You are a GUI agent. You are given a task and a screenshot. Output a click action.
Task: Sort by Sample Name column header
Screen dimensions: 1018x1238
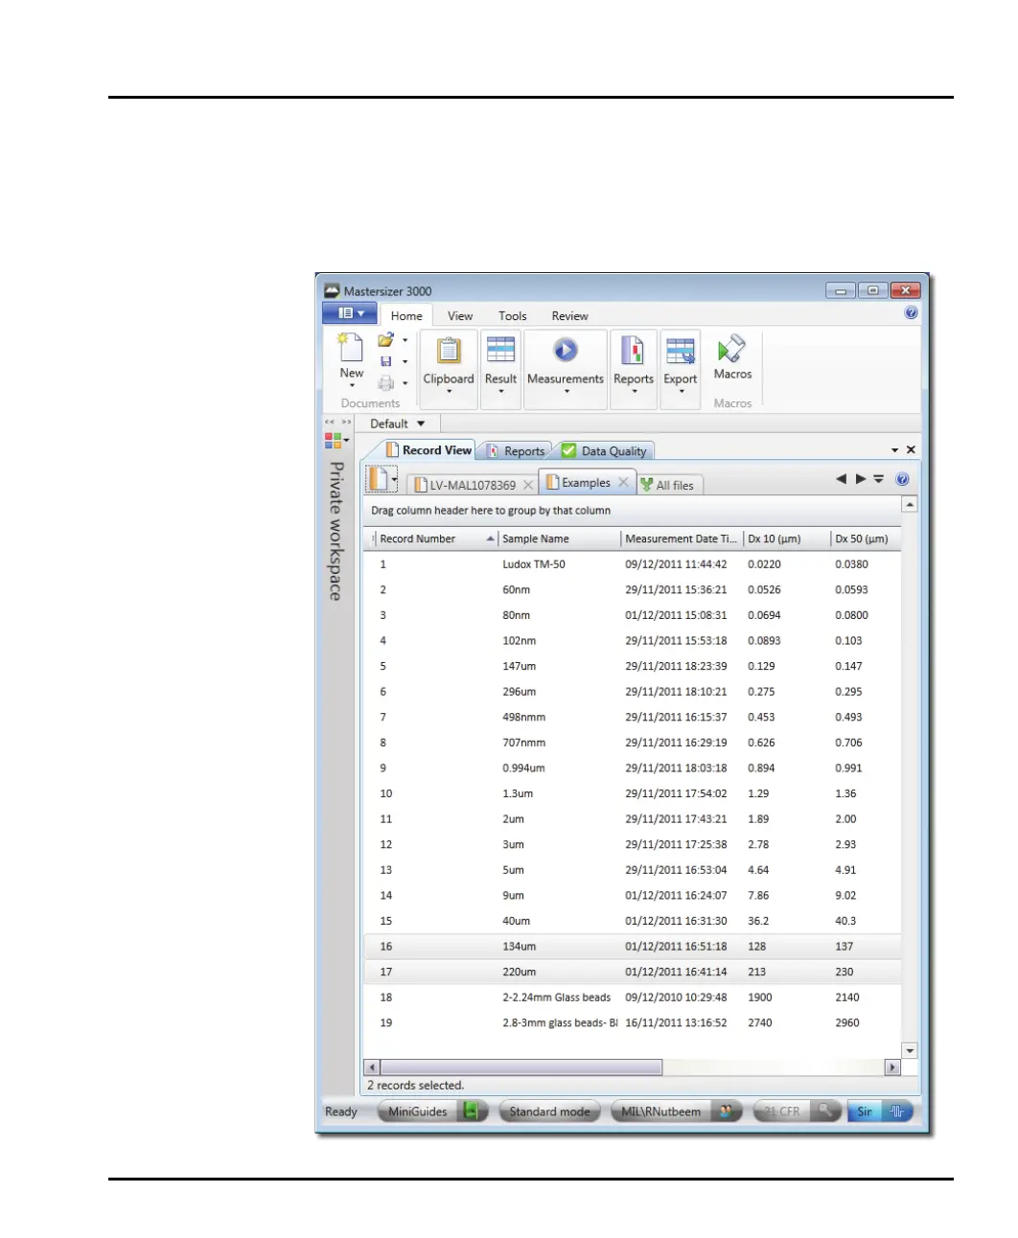coord(559,539)
